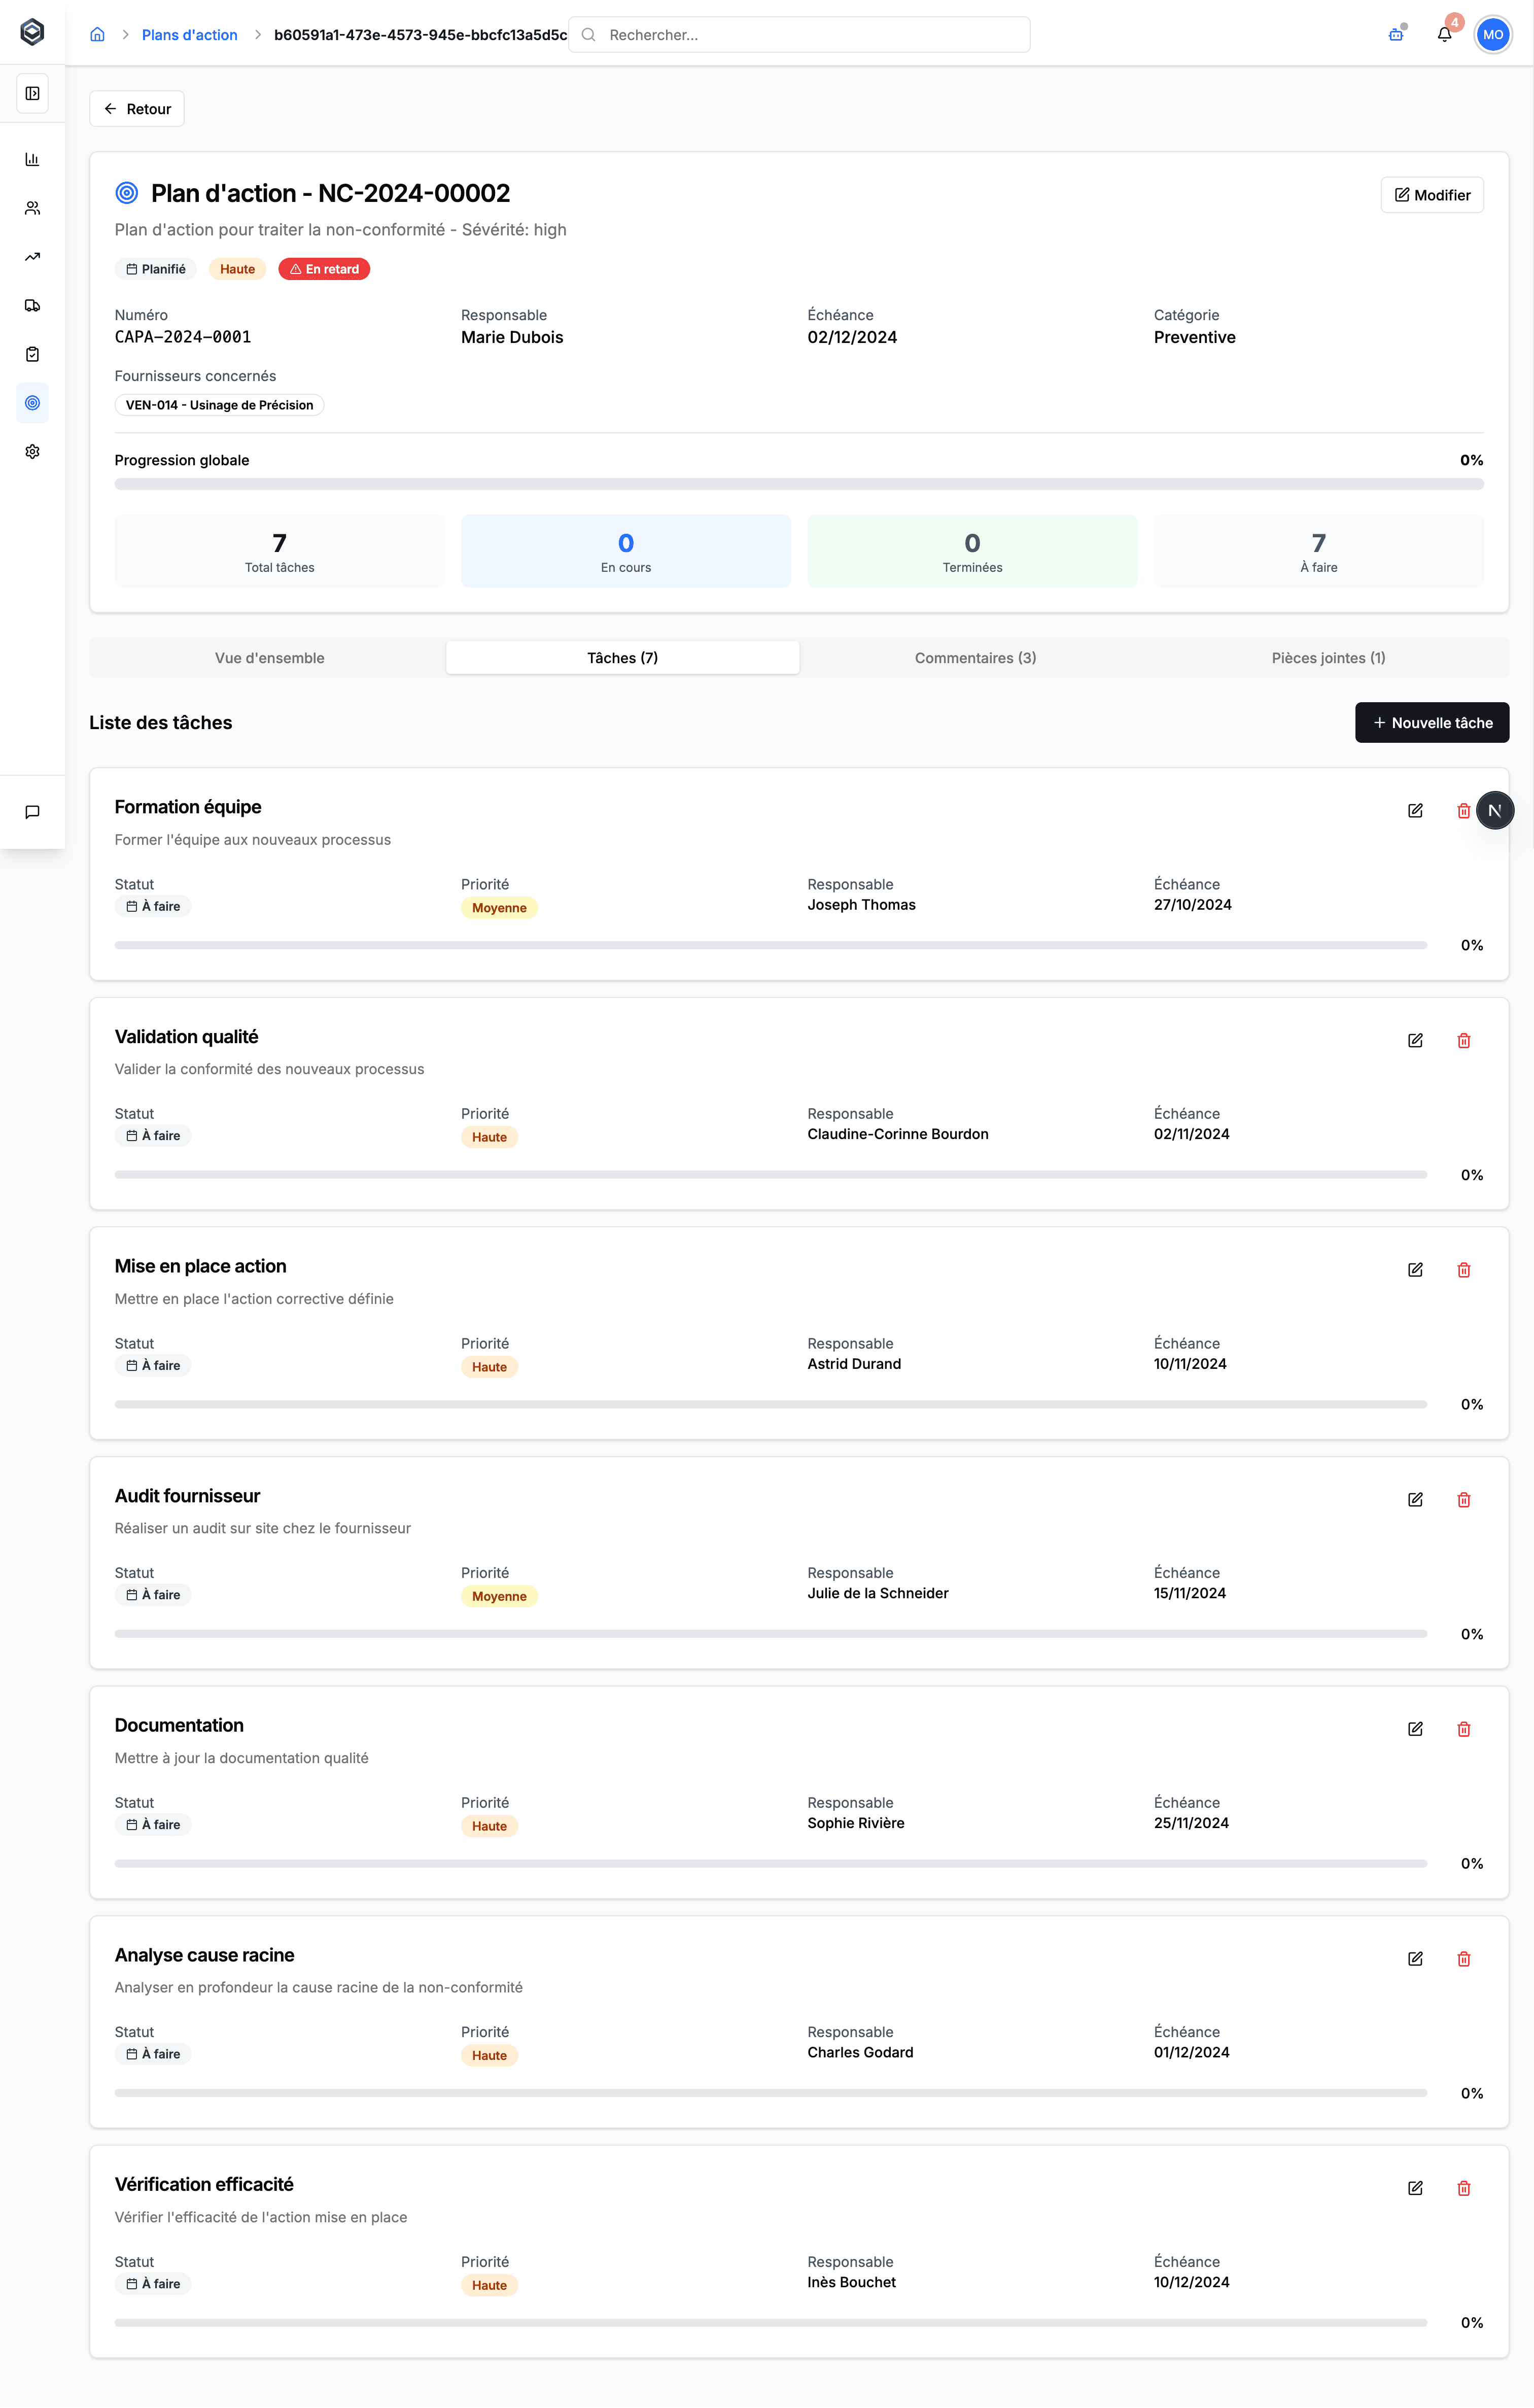
Task: Click the Plans d'action breadcrumb link
Action: (x=189, y=35)
